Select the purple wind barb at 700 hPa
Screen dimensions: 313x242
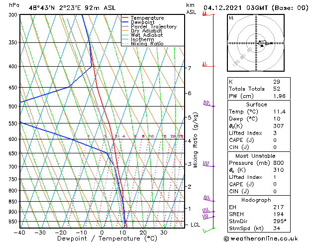point(209,164)
